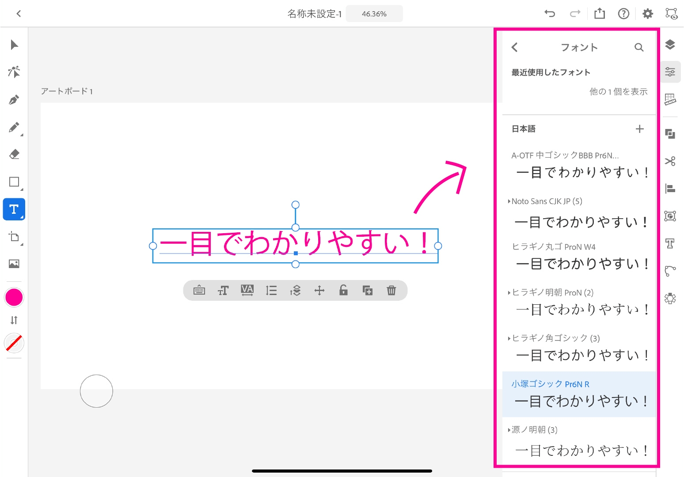This screenshot has width=684, height=477.
Task: Toggle the lock icon for the text object
Action: 343,290
